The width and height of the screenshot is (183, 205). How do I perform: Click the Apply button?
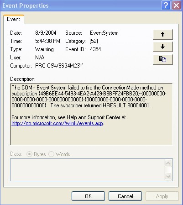(162, 196)
